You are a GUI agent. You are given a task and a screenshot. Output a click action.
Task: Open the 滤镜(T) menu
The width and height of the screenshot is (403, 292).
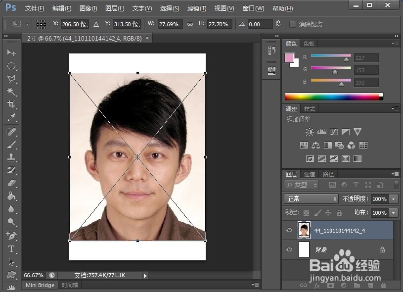(x=197, y=8)
